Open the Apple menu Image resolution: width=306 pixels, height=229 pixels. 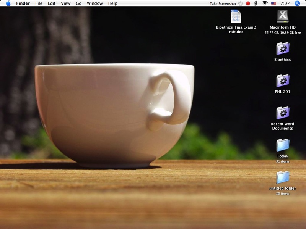point(8,3)
